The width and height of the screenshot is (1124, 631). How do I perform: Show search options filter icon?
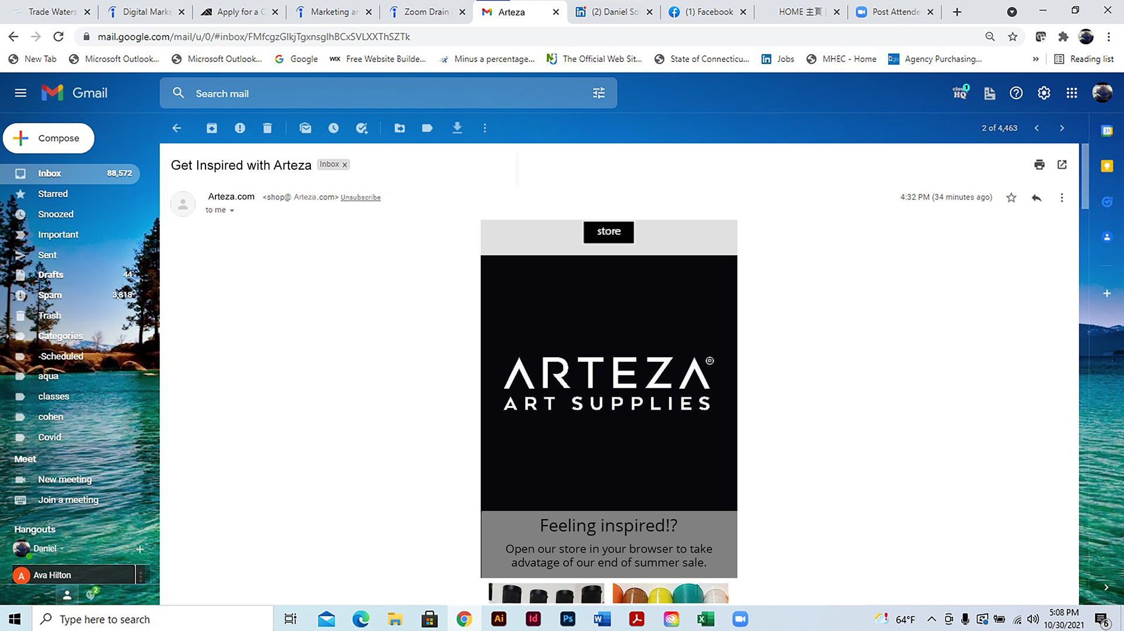(599, 93)
